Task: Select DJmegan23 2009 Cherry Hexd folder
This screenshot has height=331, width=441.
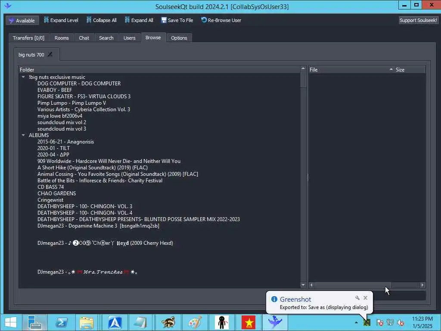Action: [105, 243]
